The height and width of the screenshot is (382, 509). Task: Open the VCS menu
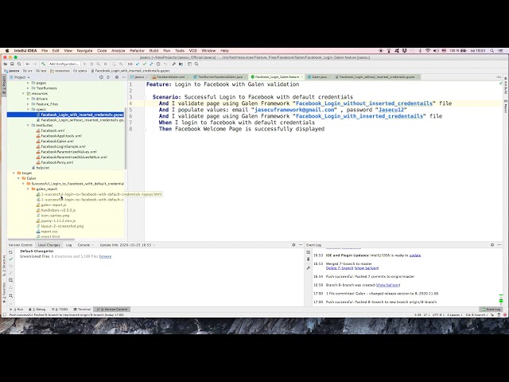coord(192,51)
